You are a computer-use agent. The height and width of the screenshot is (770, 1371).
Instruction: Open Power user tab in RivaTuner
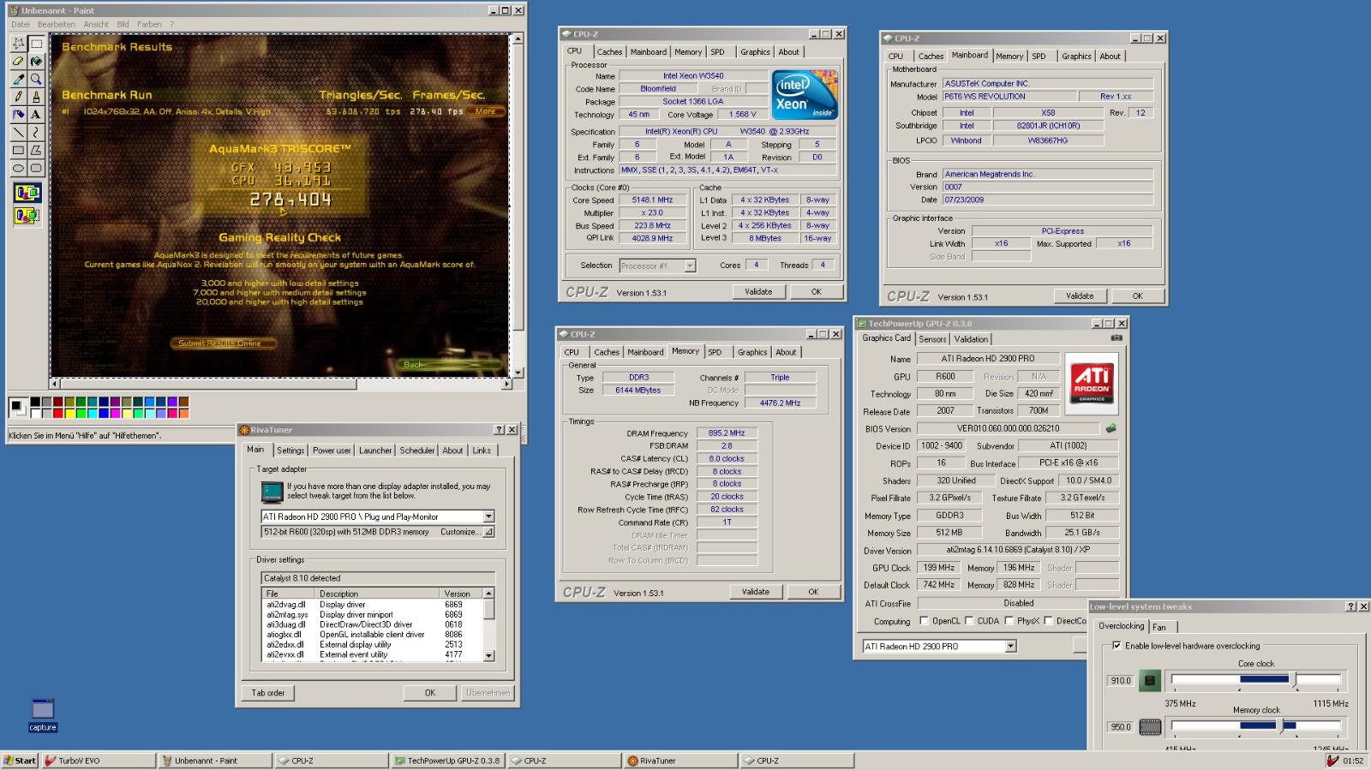pos(332,451)
